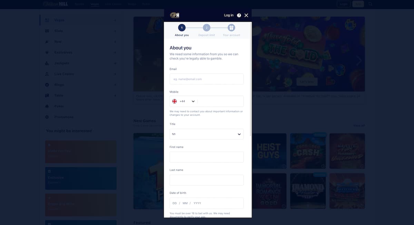Click the info icon on the Diamond tile
Viewport: 414px width, 225px height.
pos(323,206)
